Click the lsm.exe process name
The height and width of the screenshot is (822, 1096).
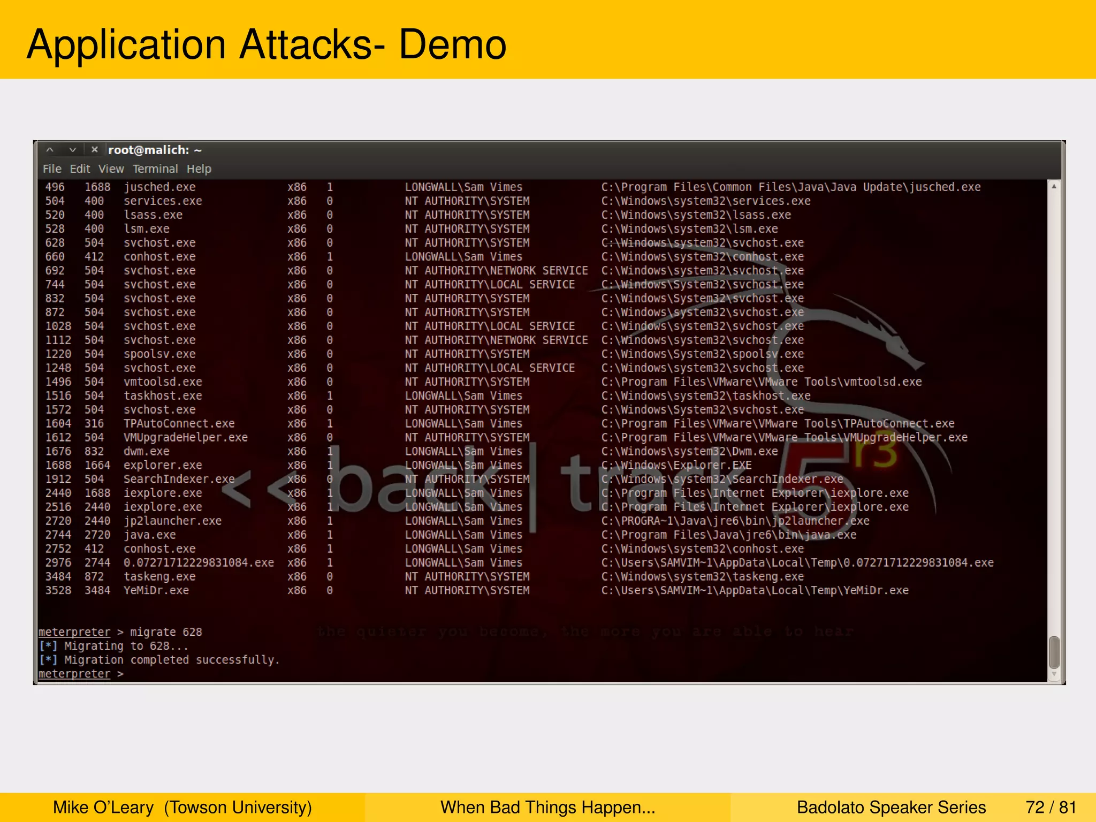tap(147, 229)
